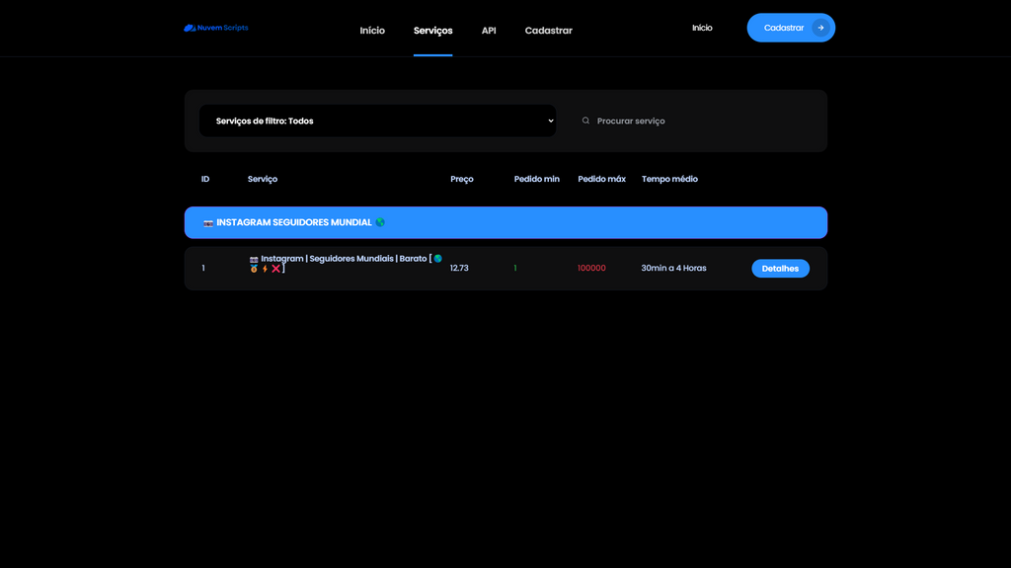Click the lightning bolt icon in service row
This screenshot has height=568, width=1011.
(x=265, y=269)
